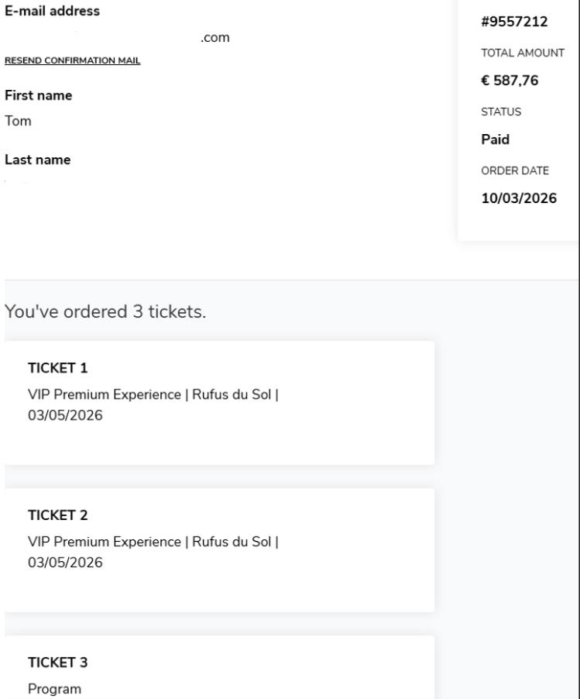Click the Program text under Ticket 3
The image size is (580, 699).
[x=54, y=688]
